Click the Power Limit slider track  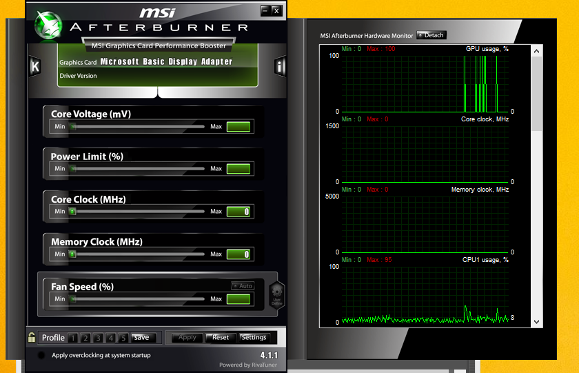[137, 169]
